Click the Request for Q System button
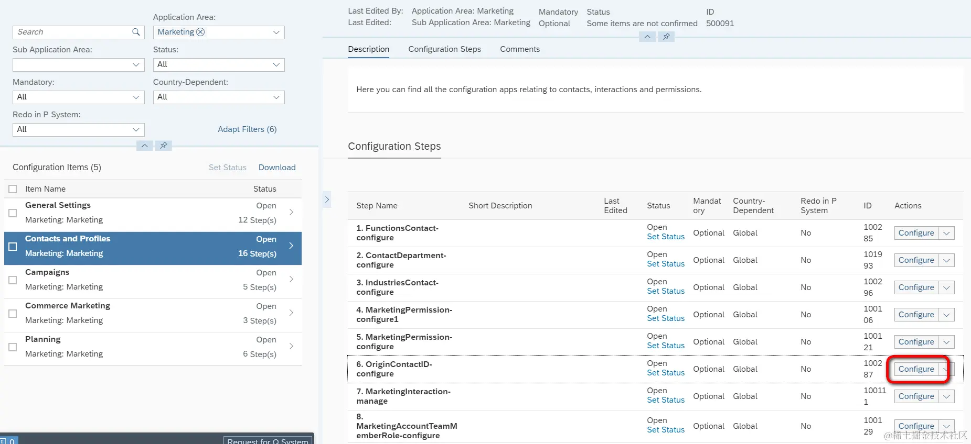Viewport: 971px width, 444px height. point(268,441)
